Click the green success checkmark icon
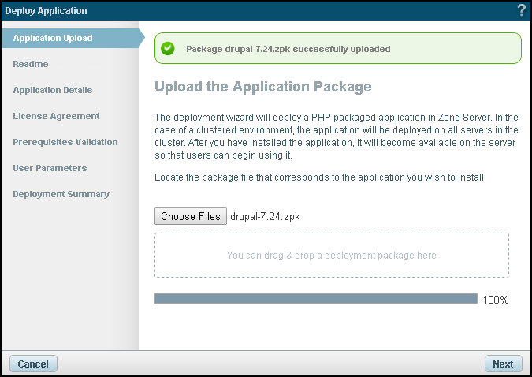Image resolution: width=532 pixels, height=377 pixels. tap(168, 48)
